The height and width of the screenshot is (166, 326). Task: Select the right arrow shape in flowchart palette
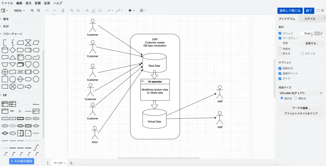coord(28,86)
